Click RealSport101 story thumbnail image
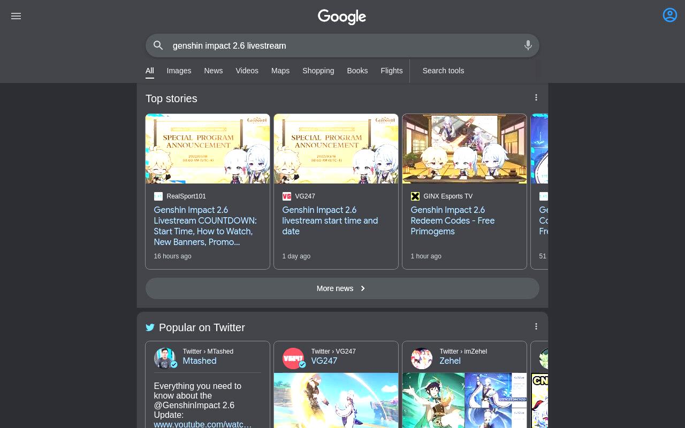The image size is (685, 428). click(208, 149)
